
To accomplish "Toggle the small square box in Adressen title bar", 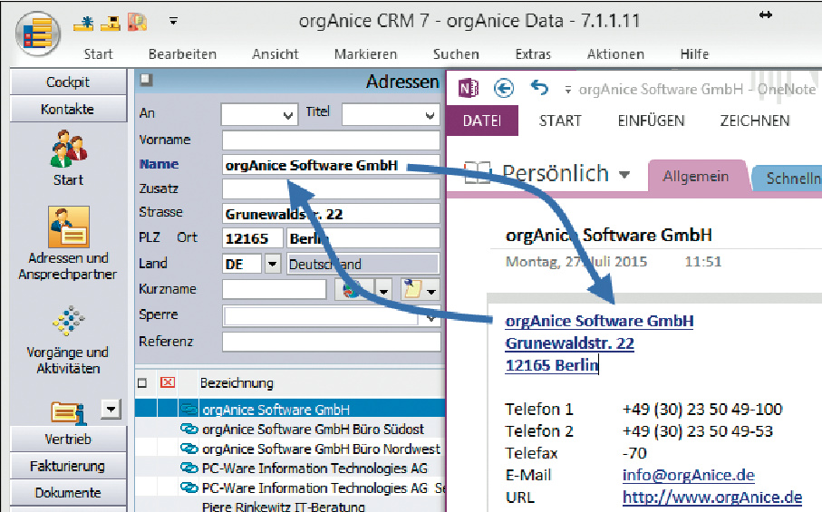I will [146, 81].
